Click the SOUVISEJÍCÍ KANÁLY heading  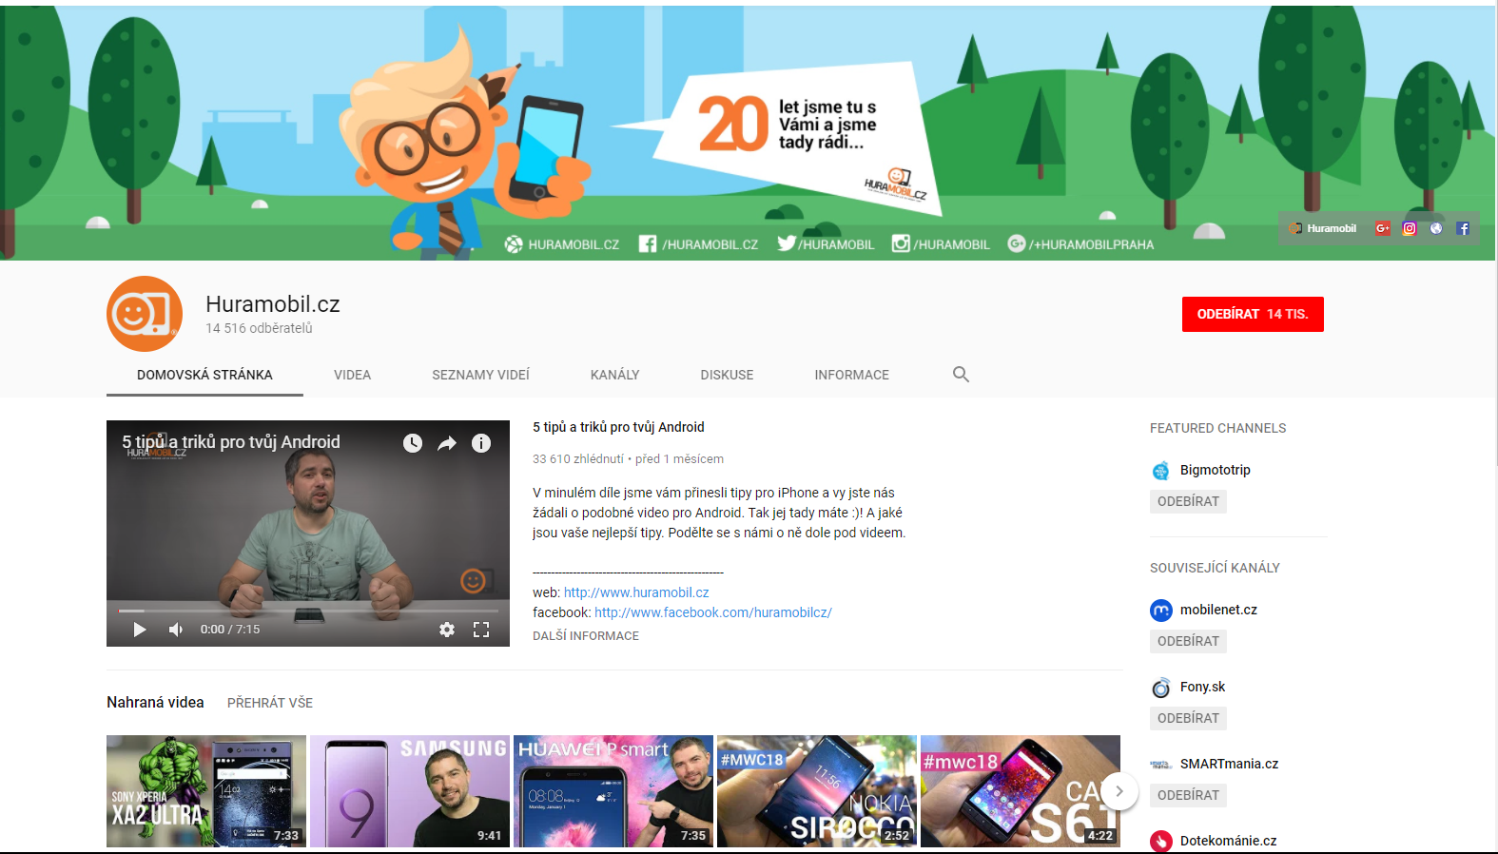click(1215, 568)
